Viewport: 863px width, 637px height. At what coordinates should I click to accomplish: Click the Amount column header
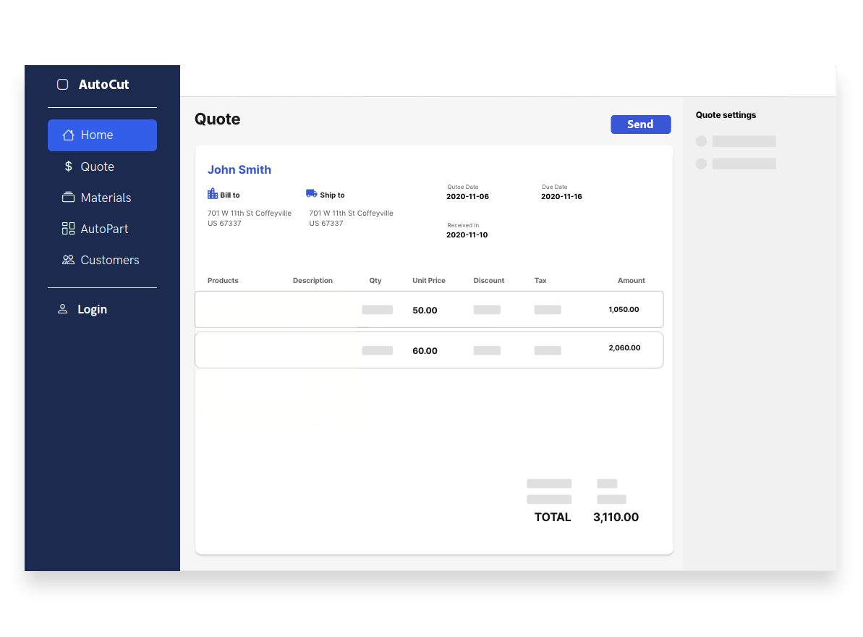[x=632, y=280]
